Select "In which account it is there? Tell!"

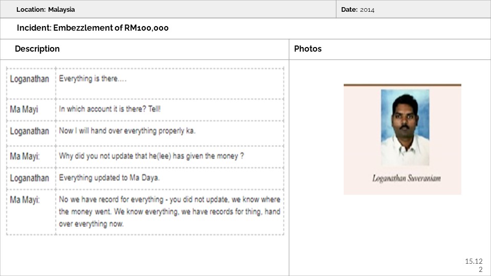tap(110, 109)
